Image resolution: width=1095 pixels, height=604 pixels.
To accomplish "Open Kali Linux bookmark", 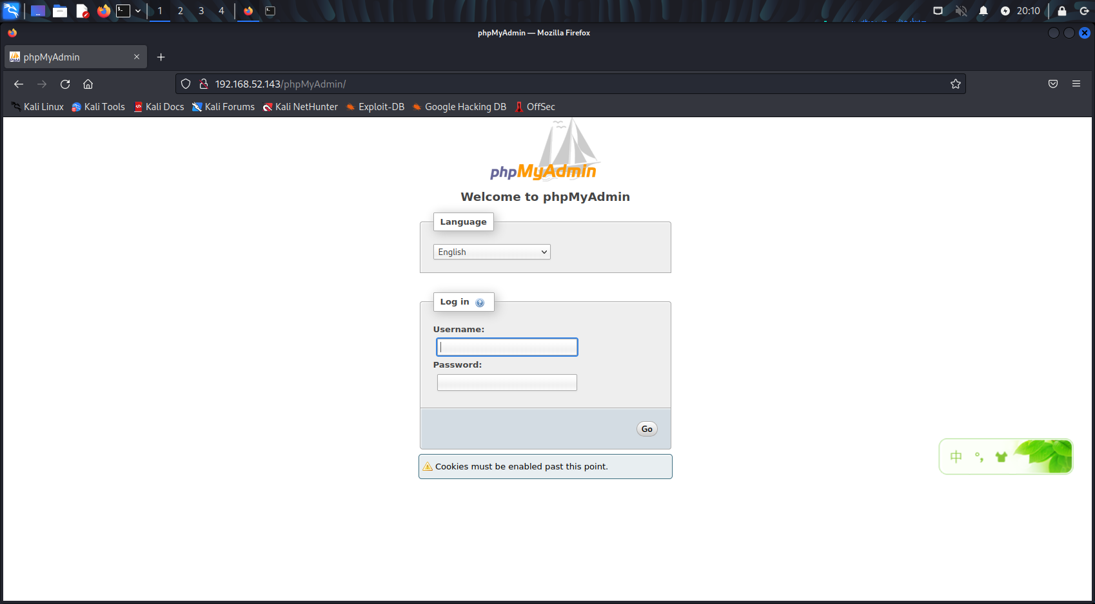I will [x=37, y=107].
